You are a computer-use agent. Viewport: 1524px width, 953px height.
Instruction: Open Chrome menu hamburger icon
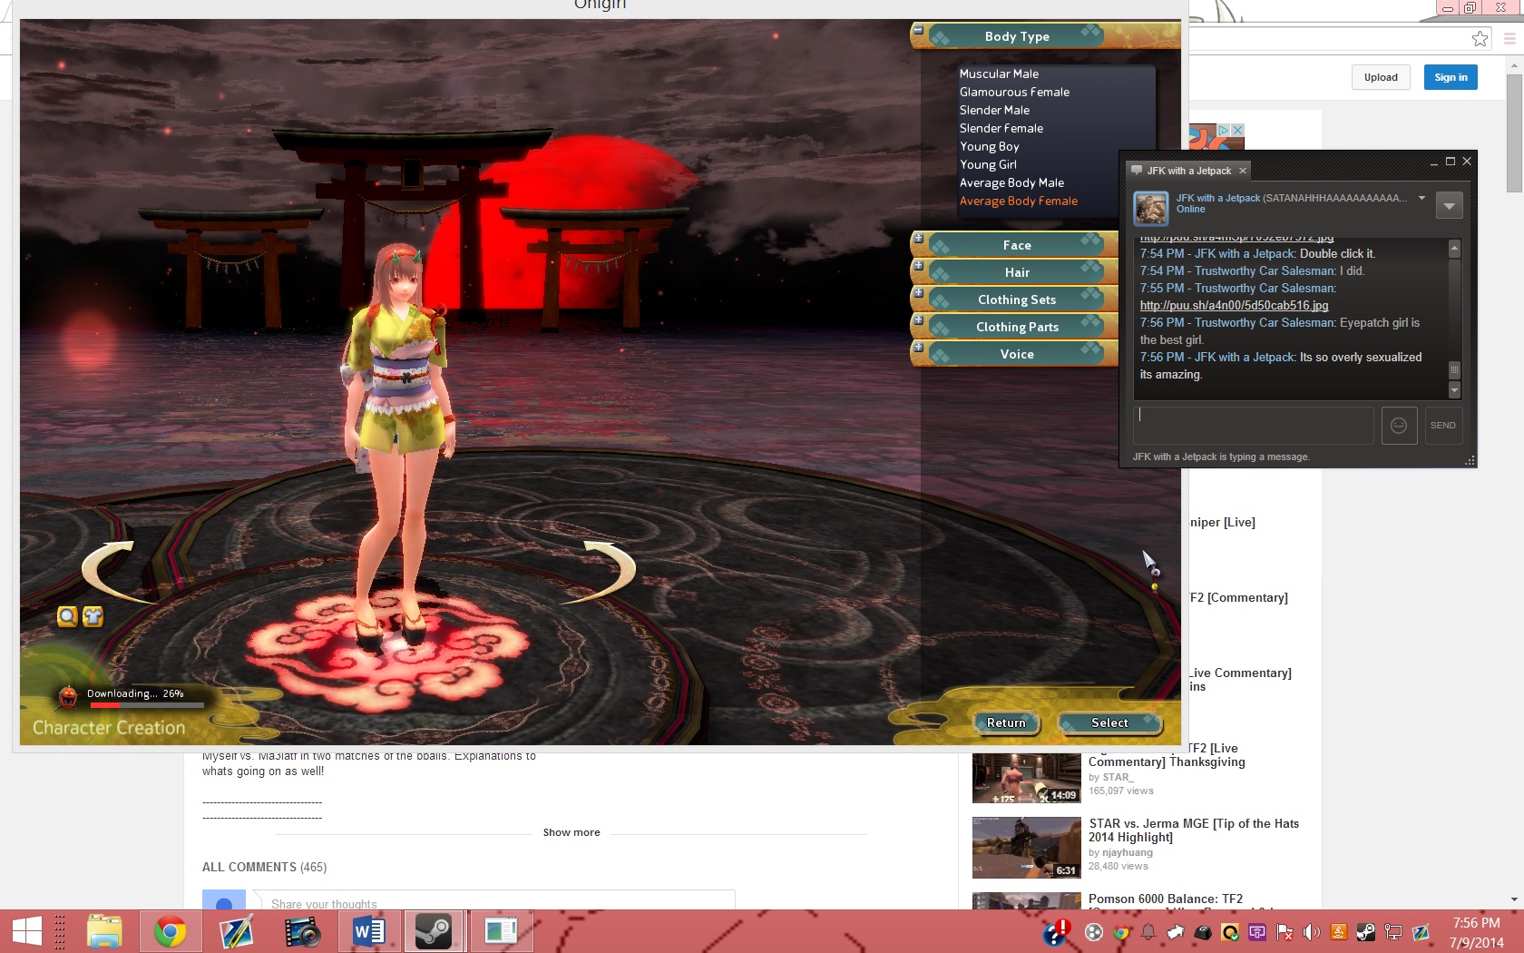click(x=1509, y=38)
